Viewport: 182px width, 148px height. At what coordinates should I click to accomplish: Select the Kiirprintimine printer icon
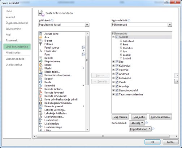coord(40,61)
